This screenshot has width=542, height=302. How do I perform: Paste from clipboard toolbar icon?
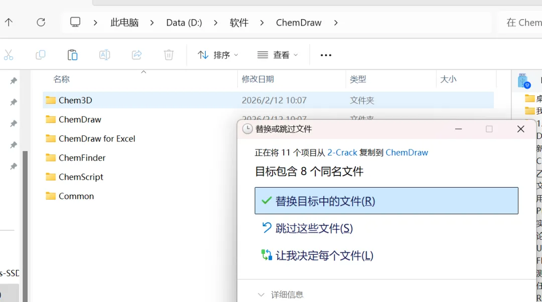pos(72,55)
